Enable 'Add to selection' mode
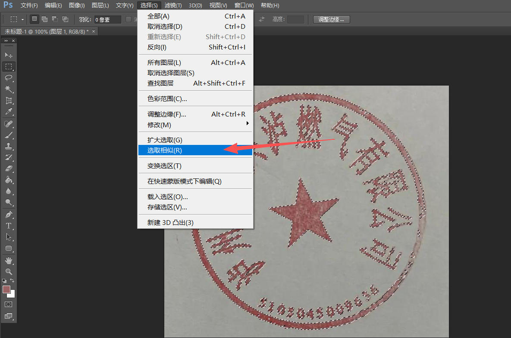The image size is (511, 338). coord(44,19)
